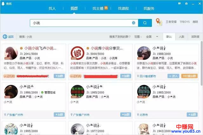Sort results by 活跃度
The width and height of the screenshot is (203, 135).
click(195, 37)
